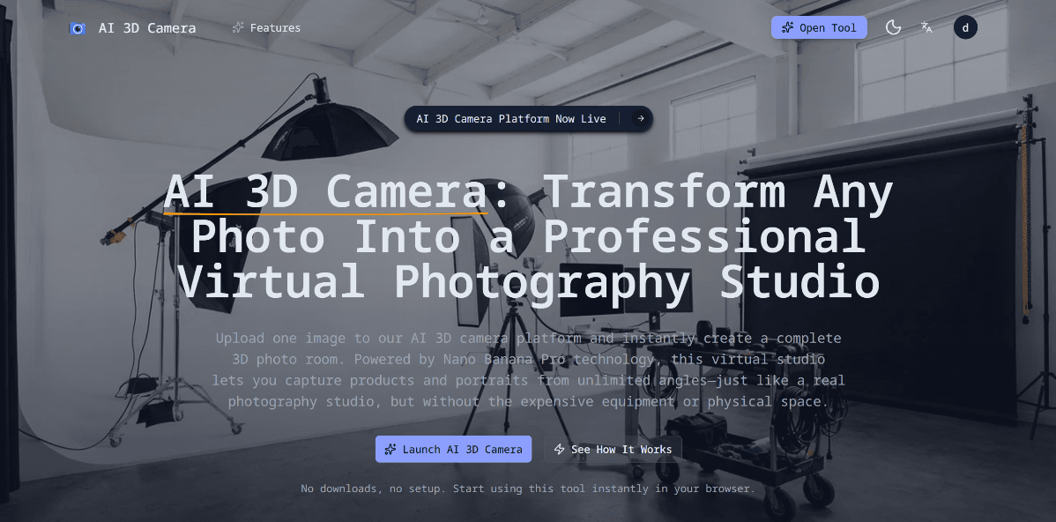Open See How It Works
The height and width of the screenshot is (522, 1056).
click(614, 449)
